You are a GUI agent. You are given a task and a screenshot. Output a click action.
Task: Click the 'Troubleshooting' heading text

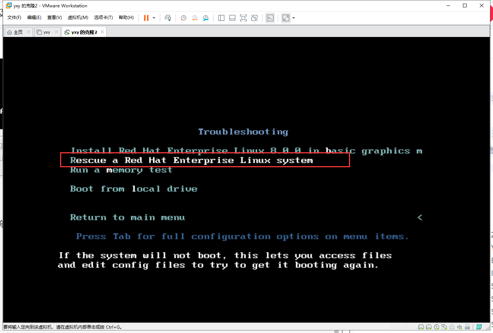243,132
